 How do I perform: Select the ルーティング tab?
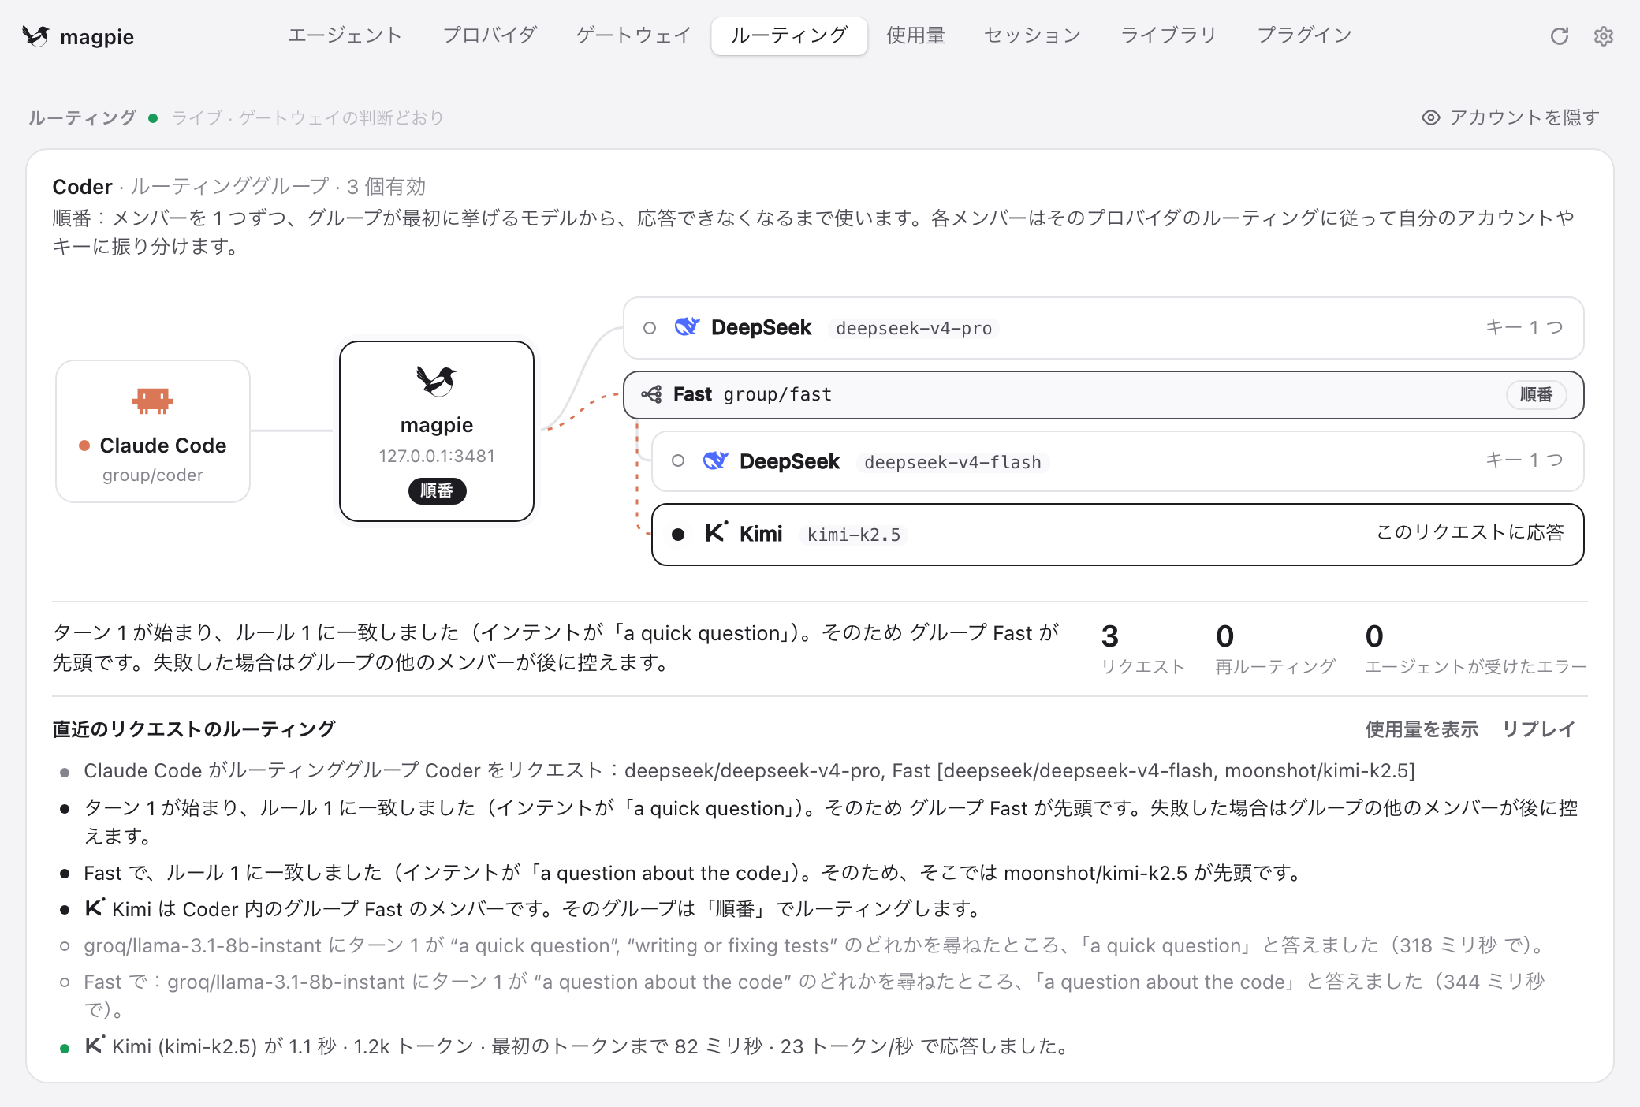789,35
